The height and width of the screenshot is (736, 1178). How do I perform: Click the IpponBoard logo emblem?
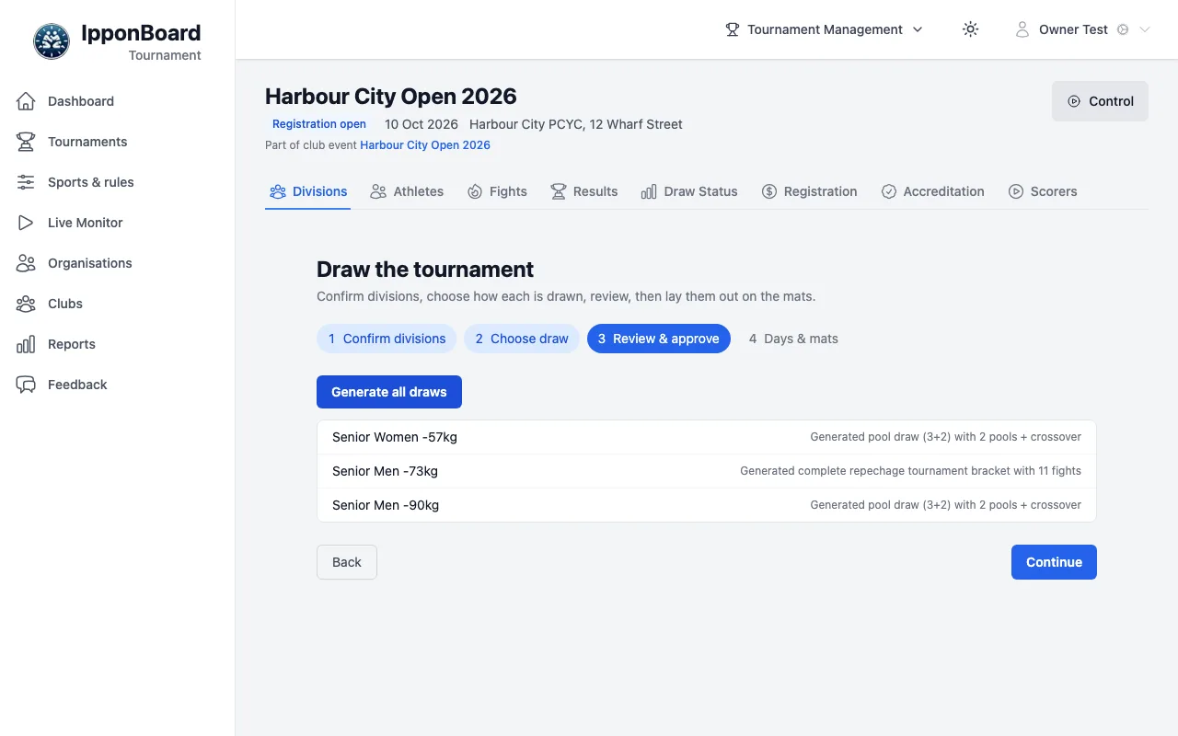(51, 41)
